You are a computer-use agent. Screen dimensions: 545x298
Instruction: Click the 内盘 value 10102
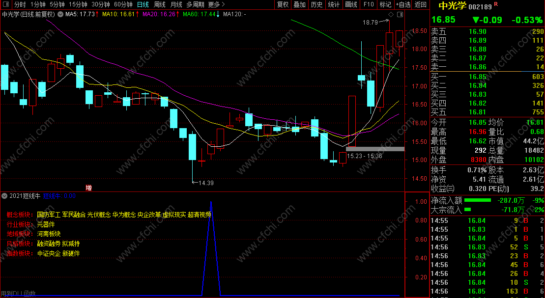click(534, 160)
